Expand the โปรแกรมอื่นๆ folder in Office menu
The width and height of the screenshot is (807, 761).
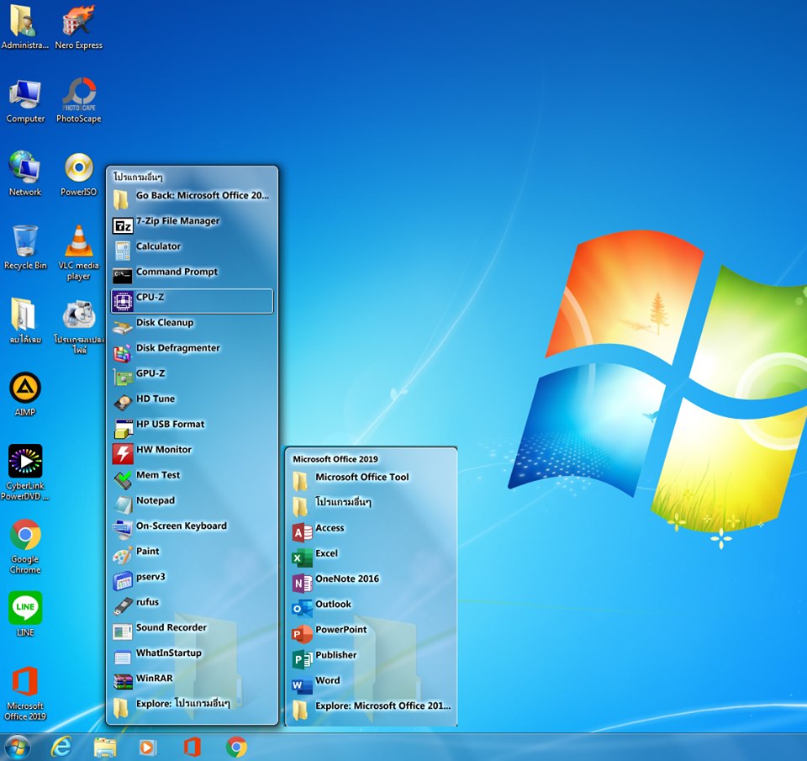(371, 506)
